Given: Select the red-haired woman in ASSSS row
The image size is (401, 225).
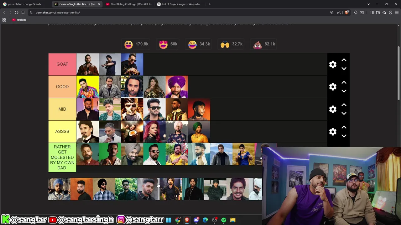Looking at the screenshot, I should pyautogui.click(x=154, y=132).
